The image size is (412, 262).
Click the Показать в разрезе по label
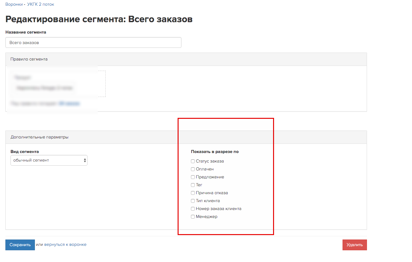pos(215,152)
